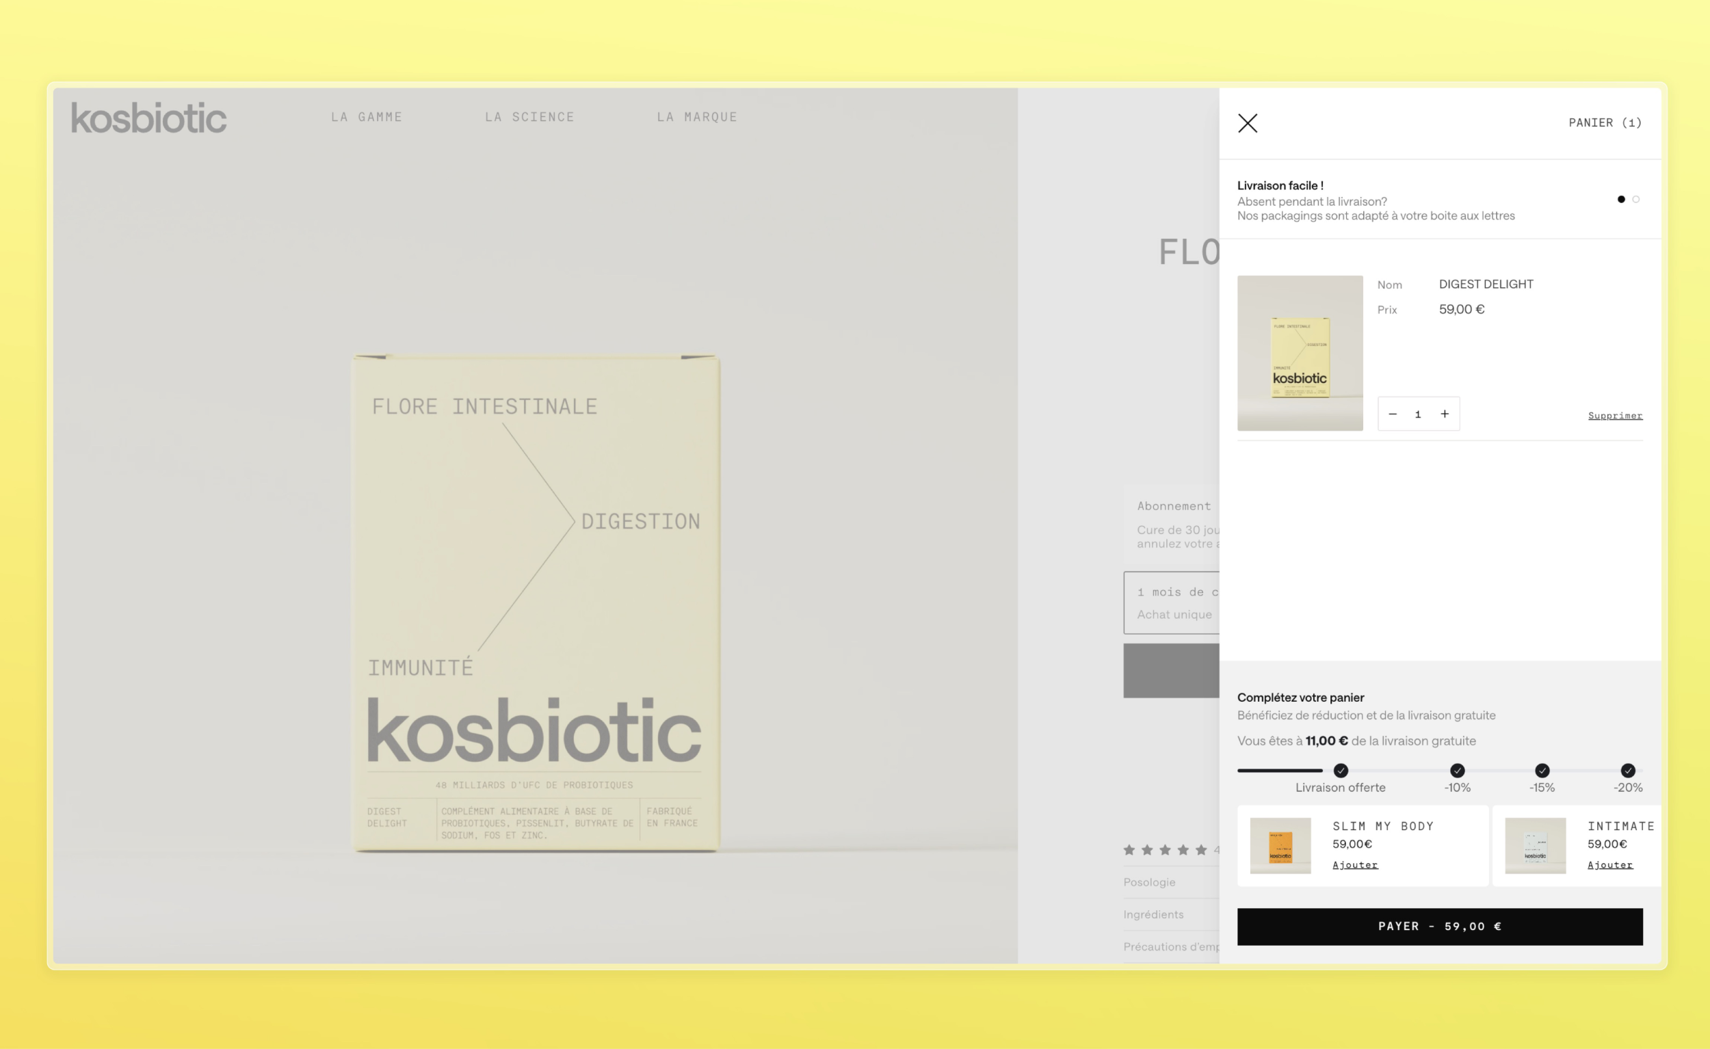Add Intimate product via Ajouter

point(1610,864)
